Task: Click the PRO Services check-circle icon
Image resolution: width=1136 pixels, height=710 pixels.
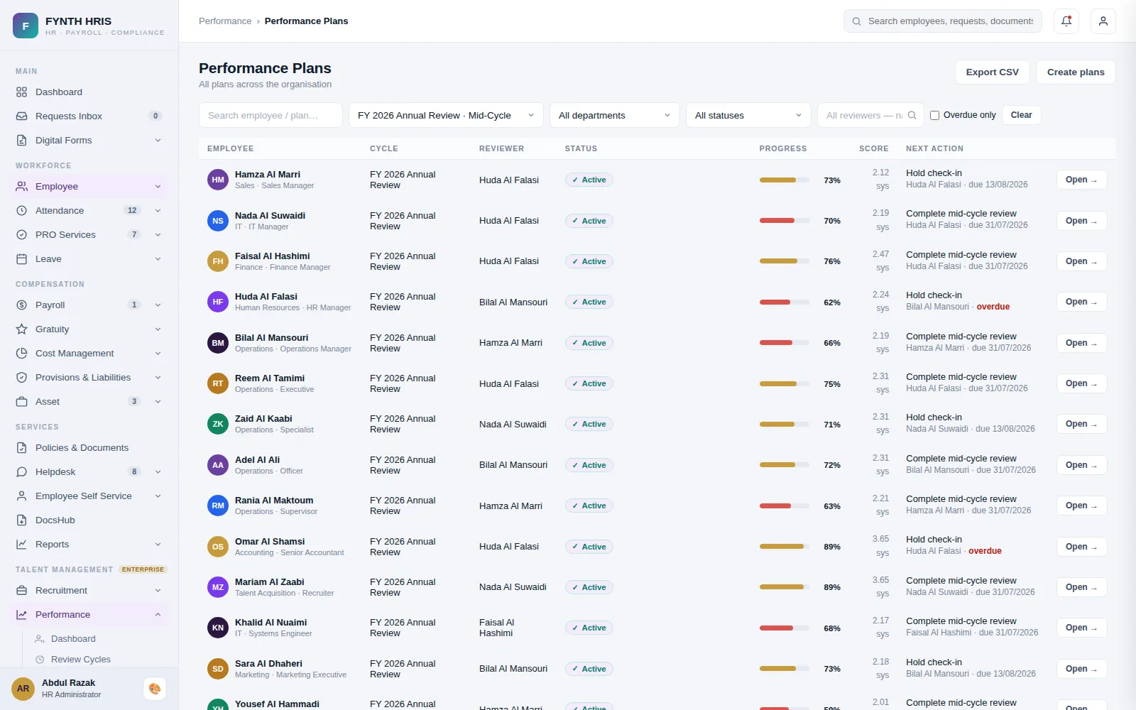Action: (22, 235)
